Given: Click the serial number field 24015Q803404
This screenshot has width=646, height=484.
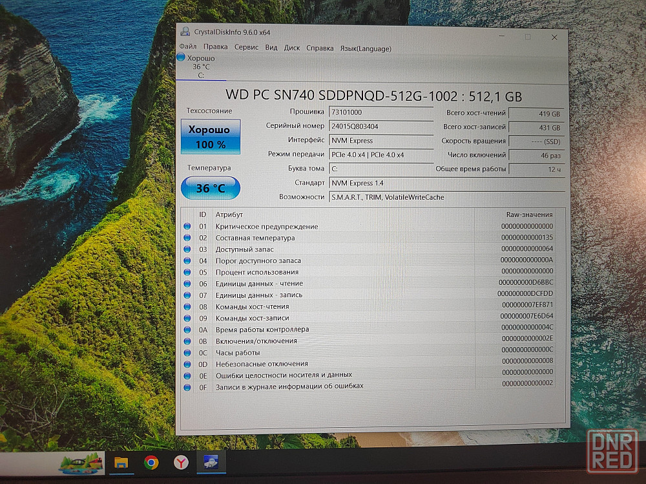Looking at the screenshot, I should tap(380, 127).
